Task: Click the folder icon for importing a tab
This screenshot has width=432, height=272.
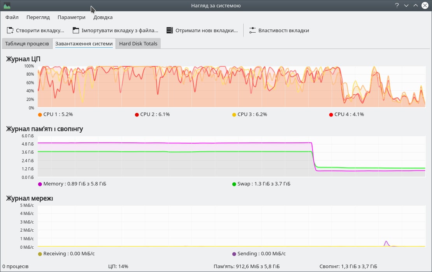Action: coord(76,30)
